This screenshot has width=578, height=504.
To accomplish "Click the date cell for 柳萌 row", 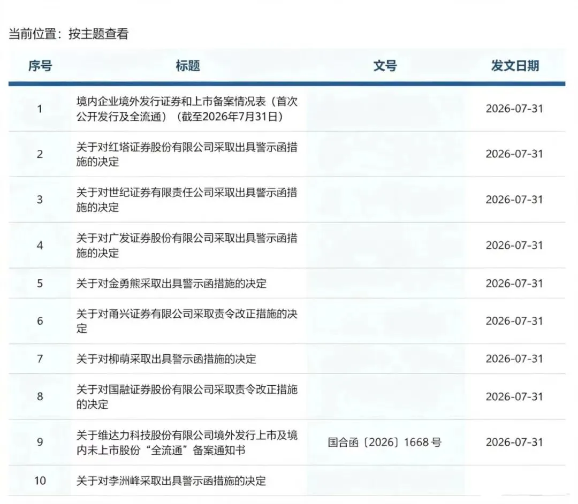I will tap(515, 359).
